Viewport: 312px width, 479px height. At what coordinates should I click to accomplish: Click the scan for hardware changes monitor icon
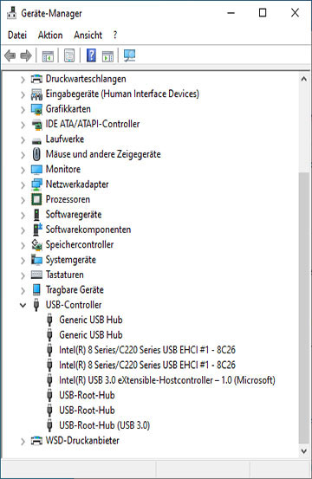tap(130, 55)
